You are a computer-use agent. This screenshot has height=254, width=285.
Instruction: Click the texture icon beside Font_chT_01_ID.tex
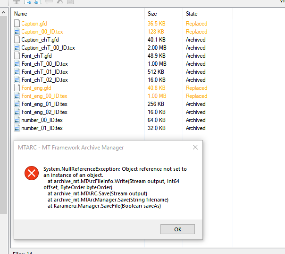coord(17,72)
